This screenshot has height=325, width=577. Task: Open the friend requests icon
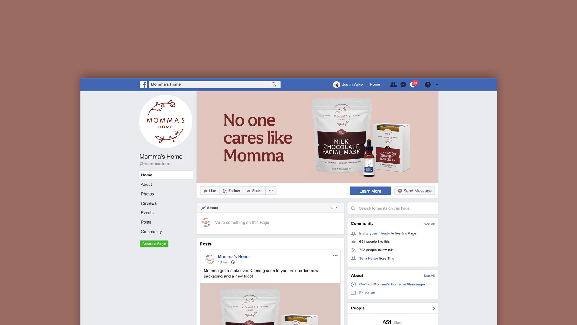tap(393, 84)
